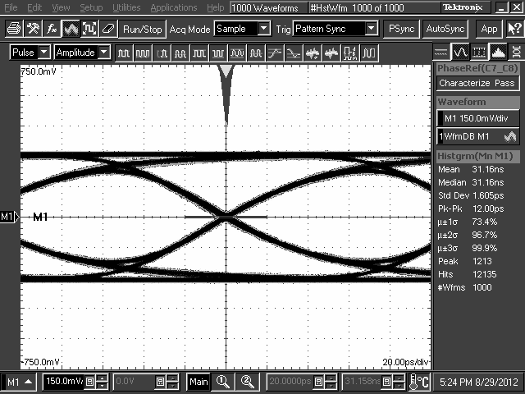Toggle magnifier view 2

tap(248, 382)
